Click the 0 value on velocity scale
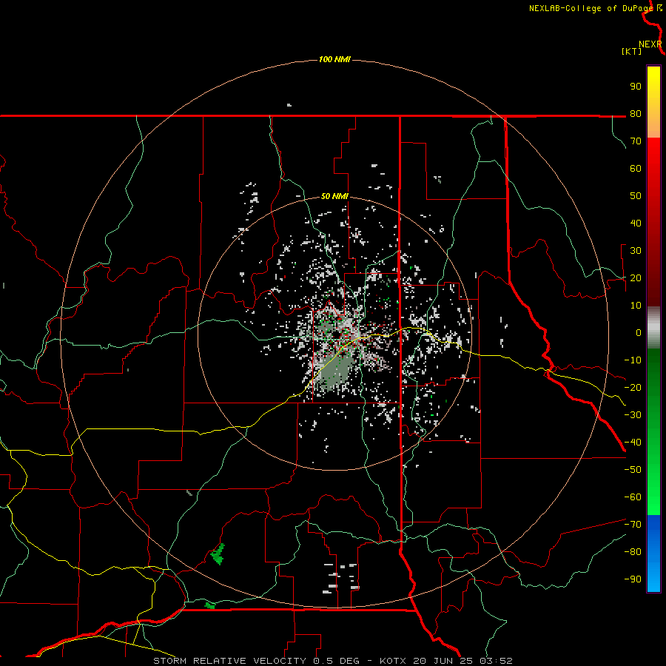Viewport: 666px width, 666px height. coord(639,332)
